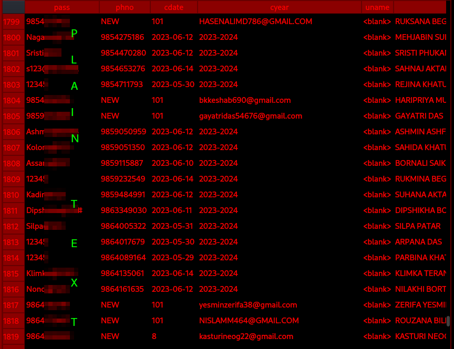The width and height of the screenshot is (454, 349).
Task: Sort by the 'cyear' column header
Action: 280,7
